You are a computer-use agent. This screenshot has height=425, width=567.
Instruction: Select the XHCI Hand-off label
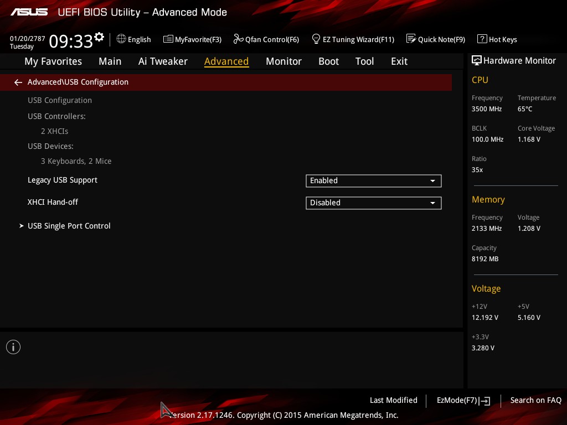coord(53,202)
